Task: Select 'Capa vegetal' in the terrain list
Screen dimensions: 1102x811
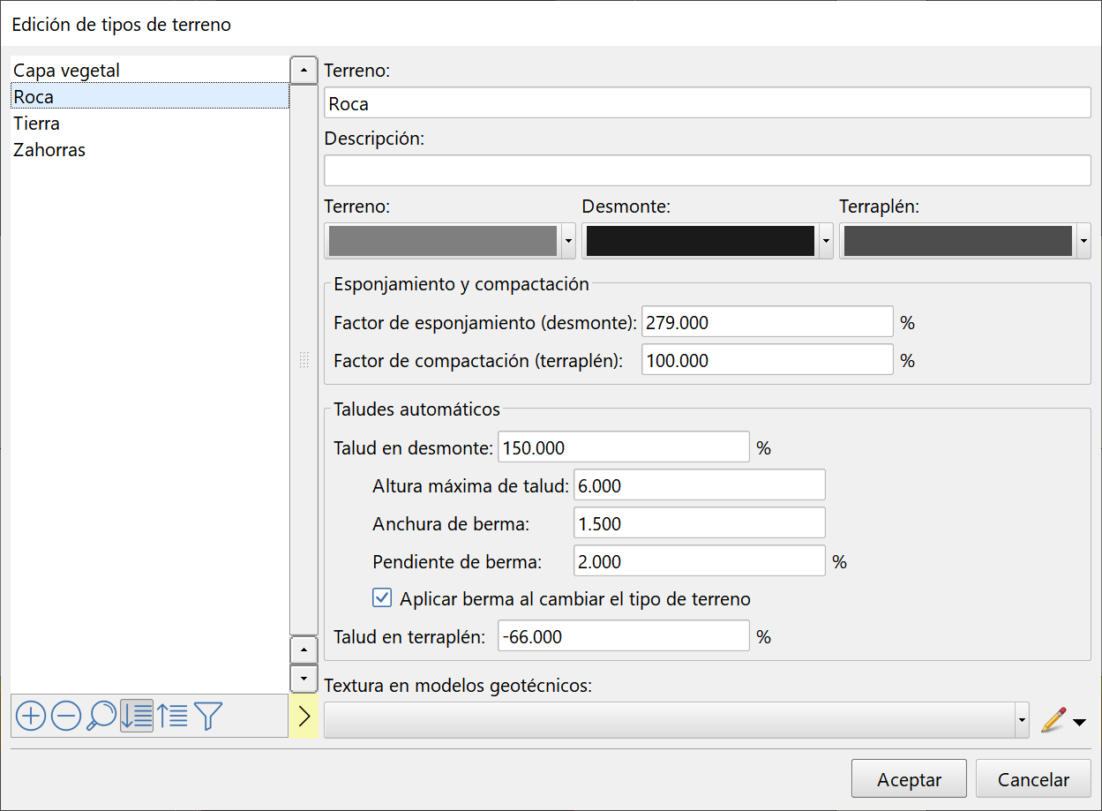Action: tap(67, 71)
